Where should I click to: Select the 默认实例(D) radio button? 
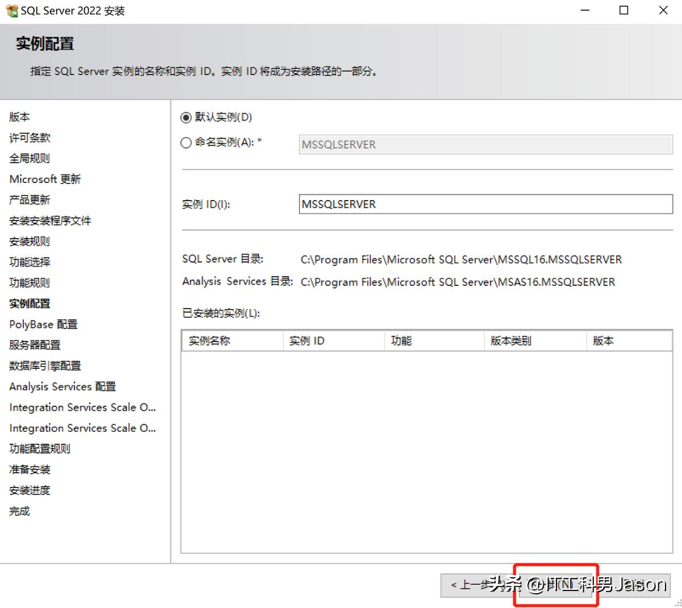(186, 117)
